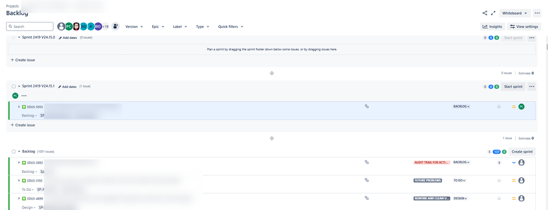Open the Label filter dropdown
Screen dimensions: 548x210
(x=179, y=26)
